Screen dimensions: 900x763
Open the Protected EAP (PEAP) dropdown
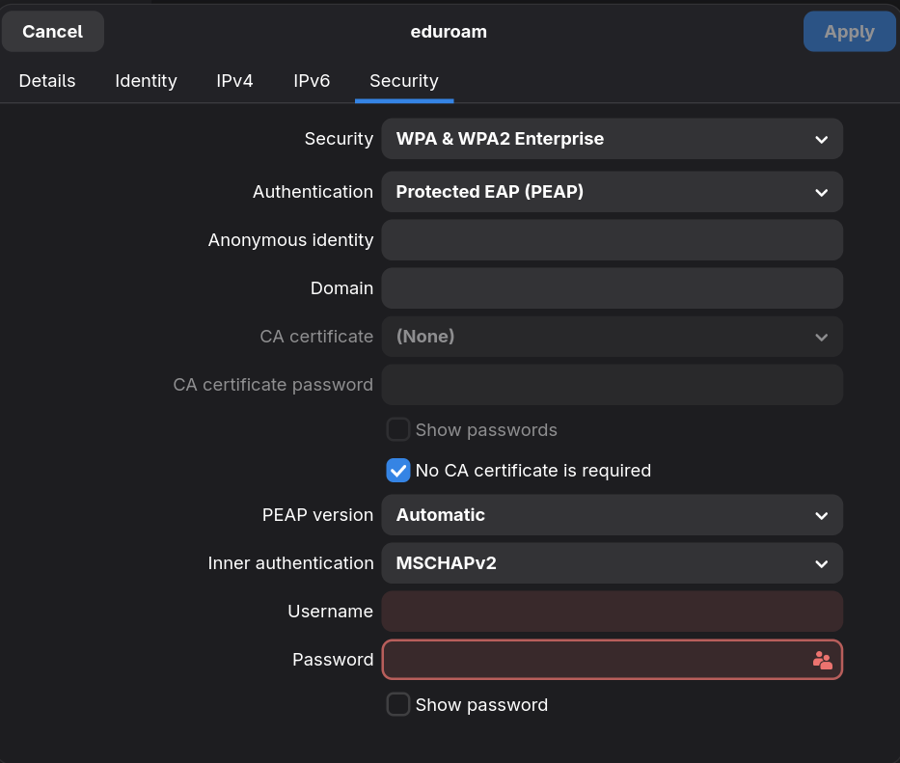pyautogui.click(x=612, y=192)
